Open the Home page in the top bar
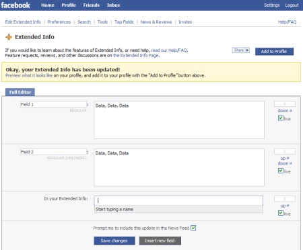303x250 pixels. pyautogui.click(x=48, y=5)
